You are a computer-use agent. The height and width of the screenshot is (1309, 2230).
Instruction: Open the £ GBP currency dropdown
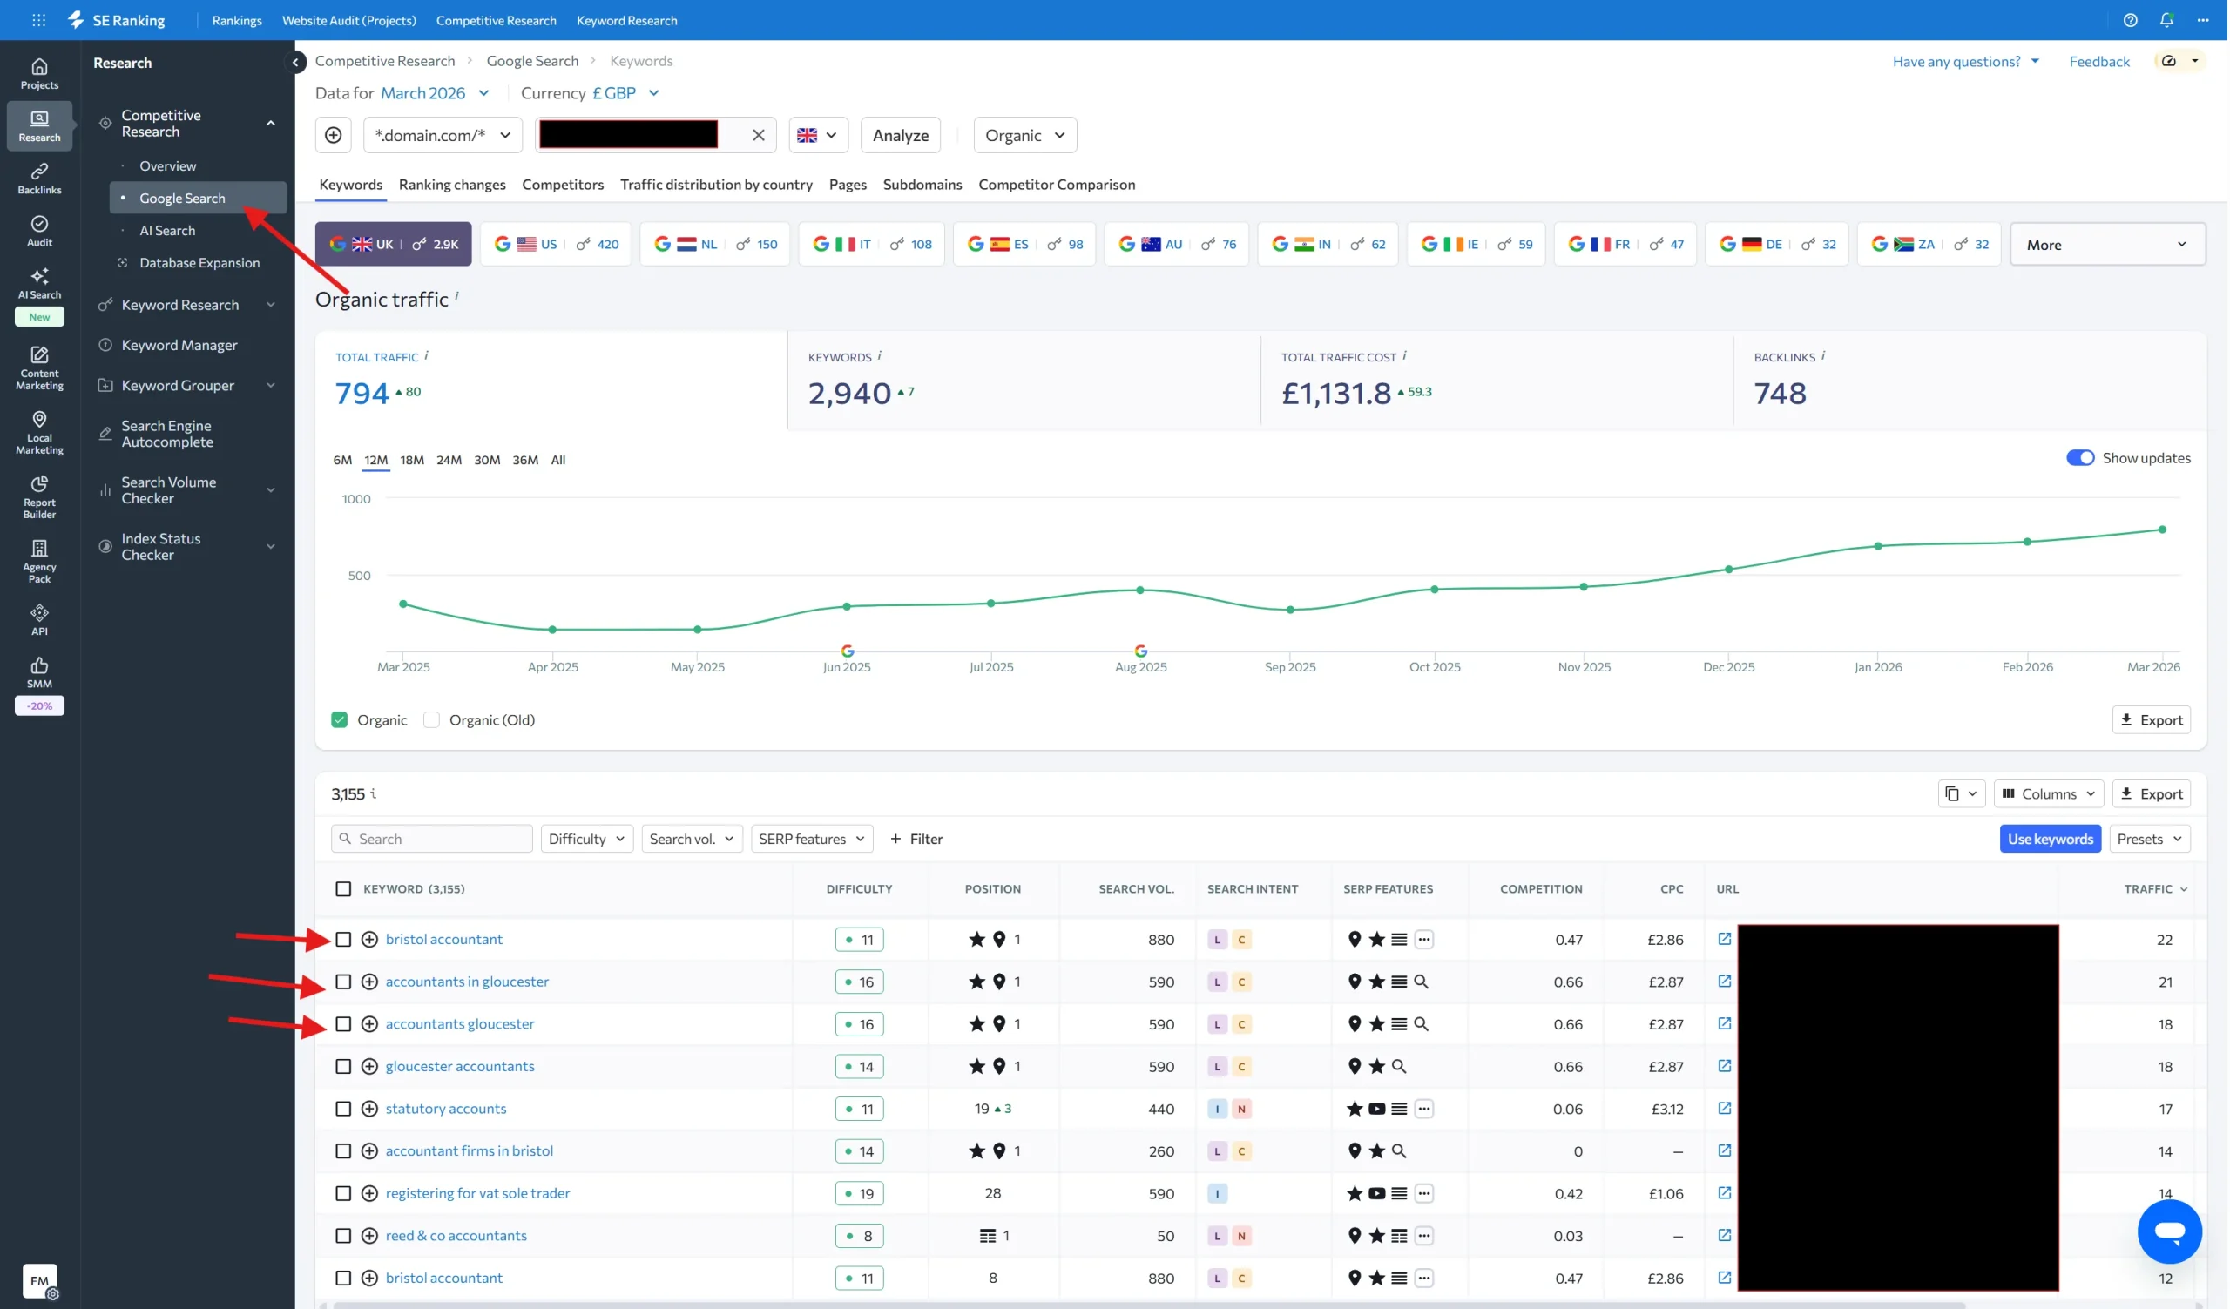625,93
